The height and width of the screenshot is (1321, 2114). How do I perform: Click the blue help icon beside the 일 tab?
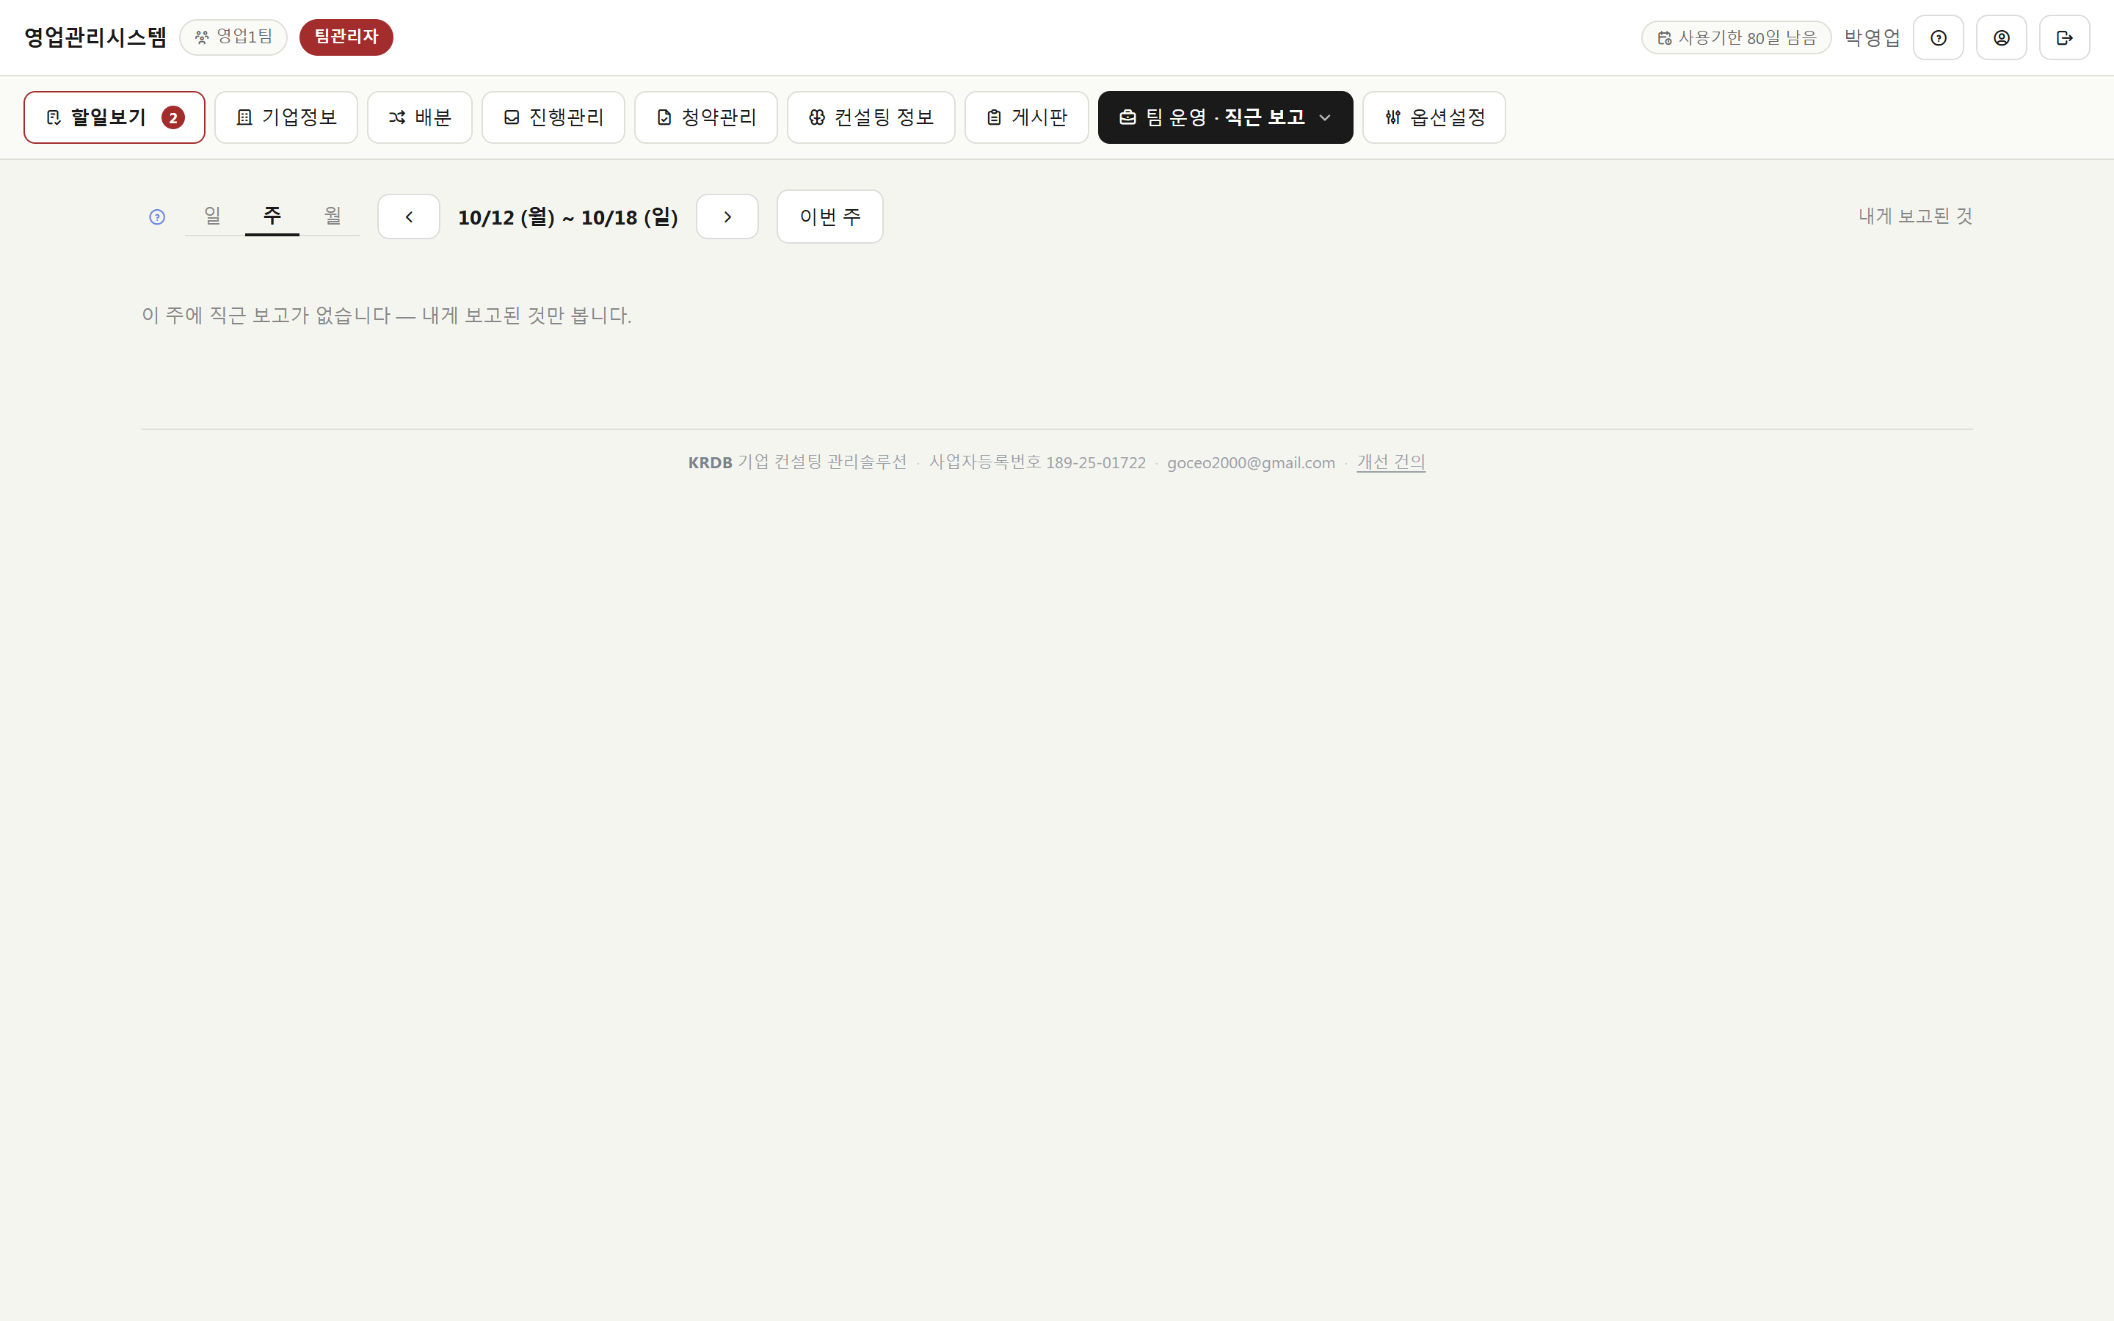157,216
